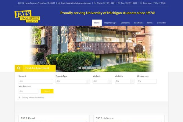Click the JMS Properties logo
This screenshot has height=122, width=183.
click(x=27, y=16)
